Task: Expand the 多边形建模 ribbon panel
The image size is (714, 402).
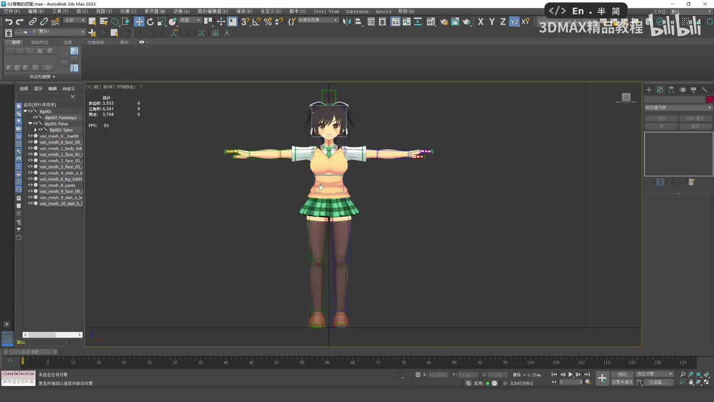Action: (x=42, y=76)
